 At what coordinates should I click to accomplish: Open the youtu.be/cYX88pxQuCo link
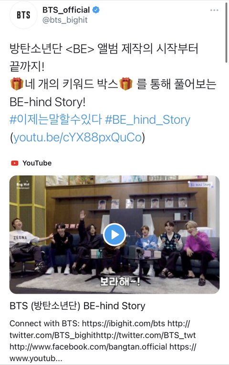click(x=78, y=137)
